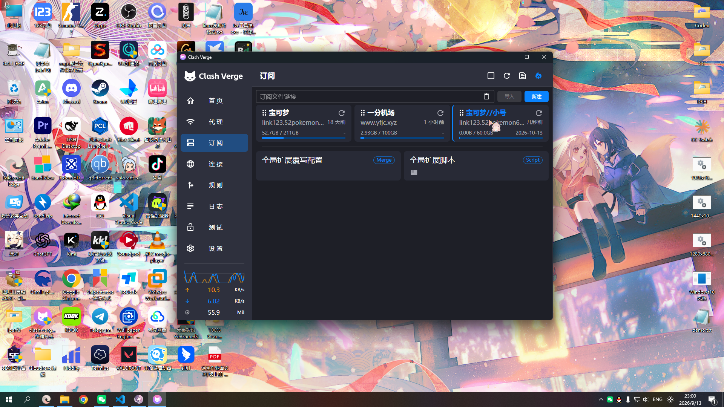Image resolution: width=724 pixels, height=407 pixels.
Task: Click the 新建 new profile button
Action: (x=536, y=96)
